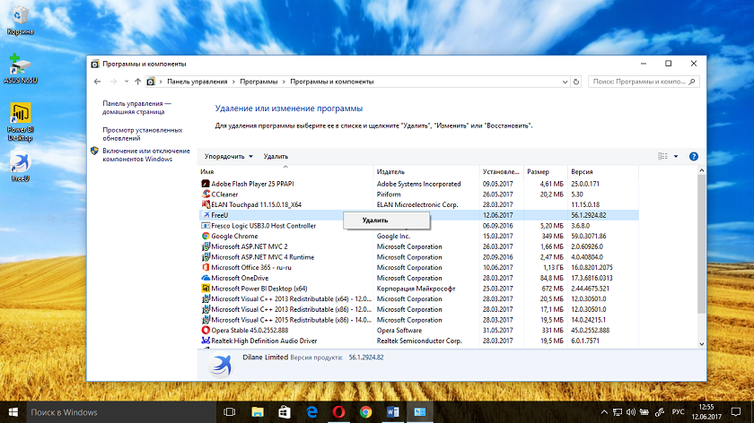Screen dimensions: 754x423
Task: Expand the address bar history dropdown
Action: pyautogui.click(x=565, y=82)
